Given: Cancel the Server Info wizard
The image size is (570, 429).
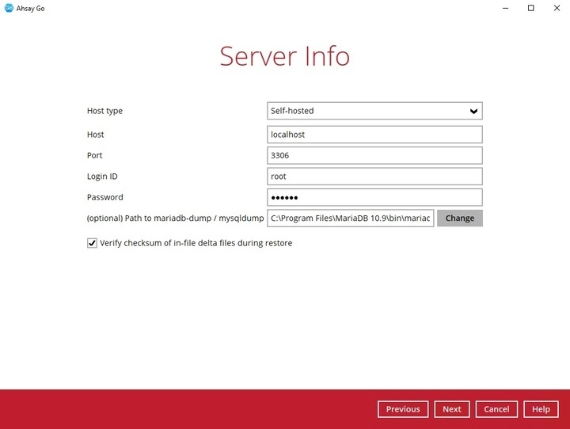Looking at the screenshot, I should (496, 409).
